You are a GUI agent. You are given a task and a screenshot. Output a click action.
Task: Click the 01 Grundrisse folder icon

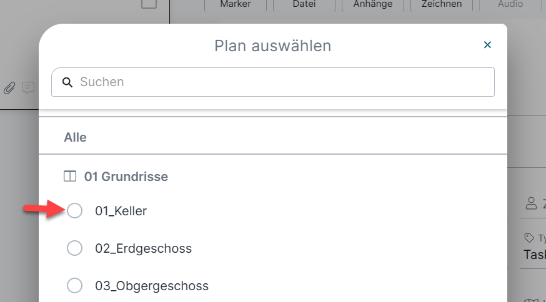69,177
